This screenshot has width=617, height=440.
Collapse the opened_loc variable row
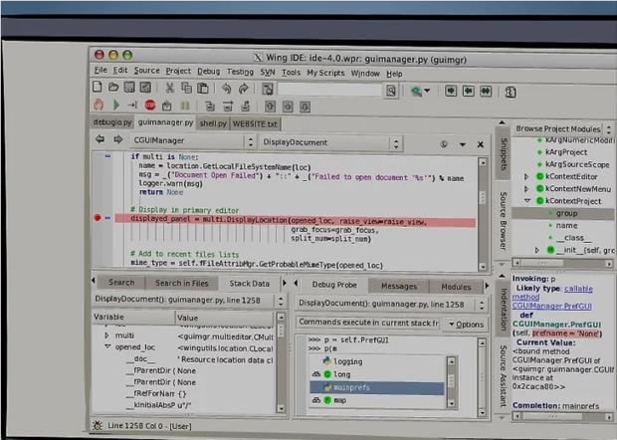[x=107, y=346]
